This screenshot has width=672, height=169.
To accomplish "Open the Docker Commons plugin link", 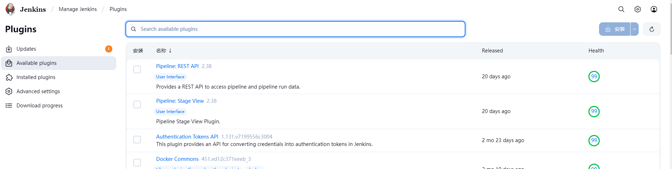I will coord(177,159).
